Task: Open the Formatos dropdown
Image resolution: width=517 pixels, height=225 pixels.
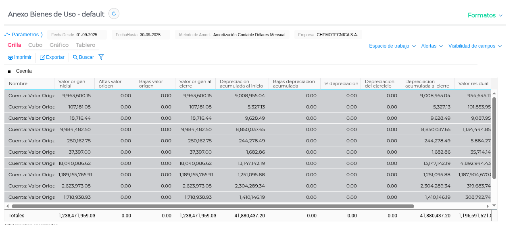Action: coord(485,15)
